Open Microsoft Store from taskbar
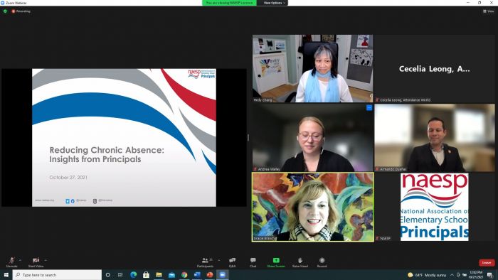 (x=146, y=274)
